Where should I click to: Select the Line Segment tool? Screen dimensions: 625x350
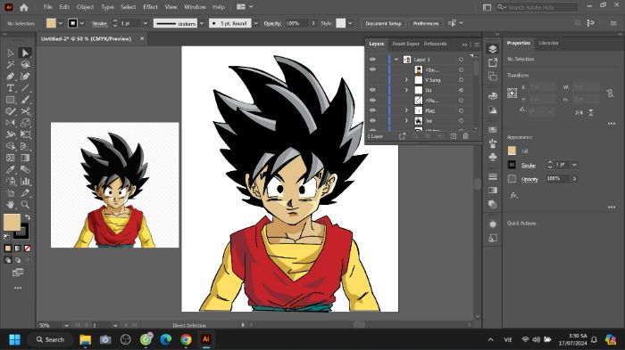(x=25, y=88)
